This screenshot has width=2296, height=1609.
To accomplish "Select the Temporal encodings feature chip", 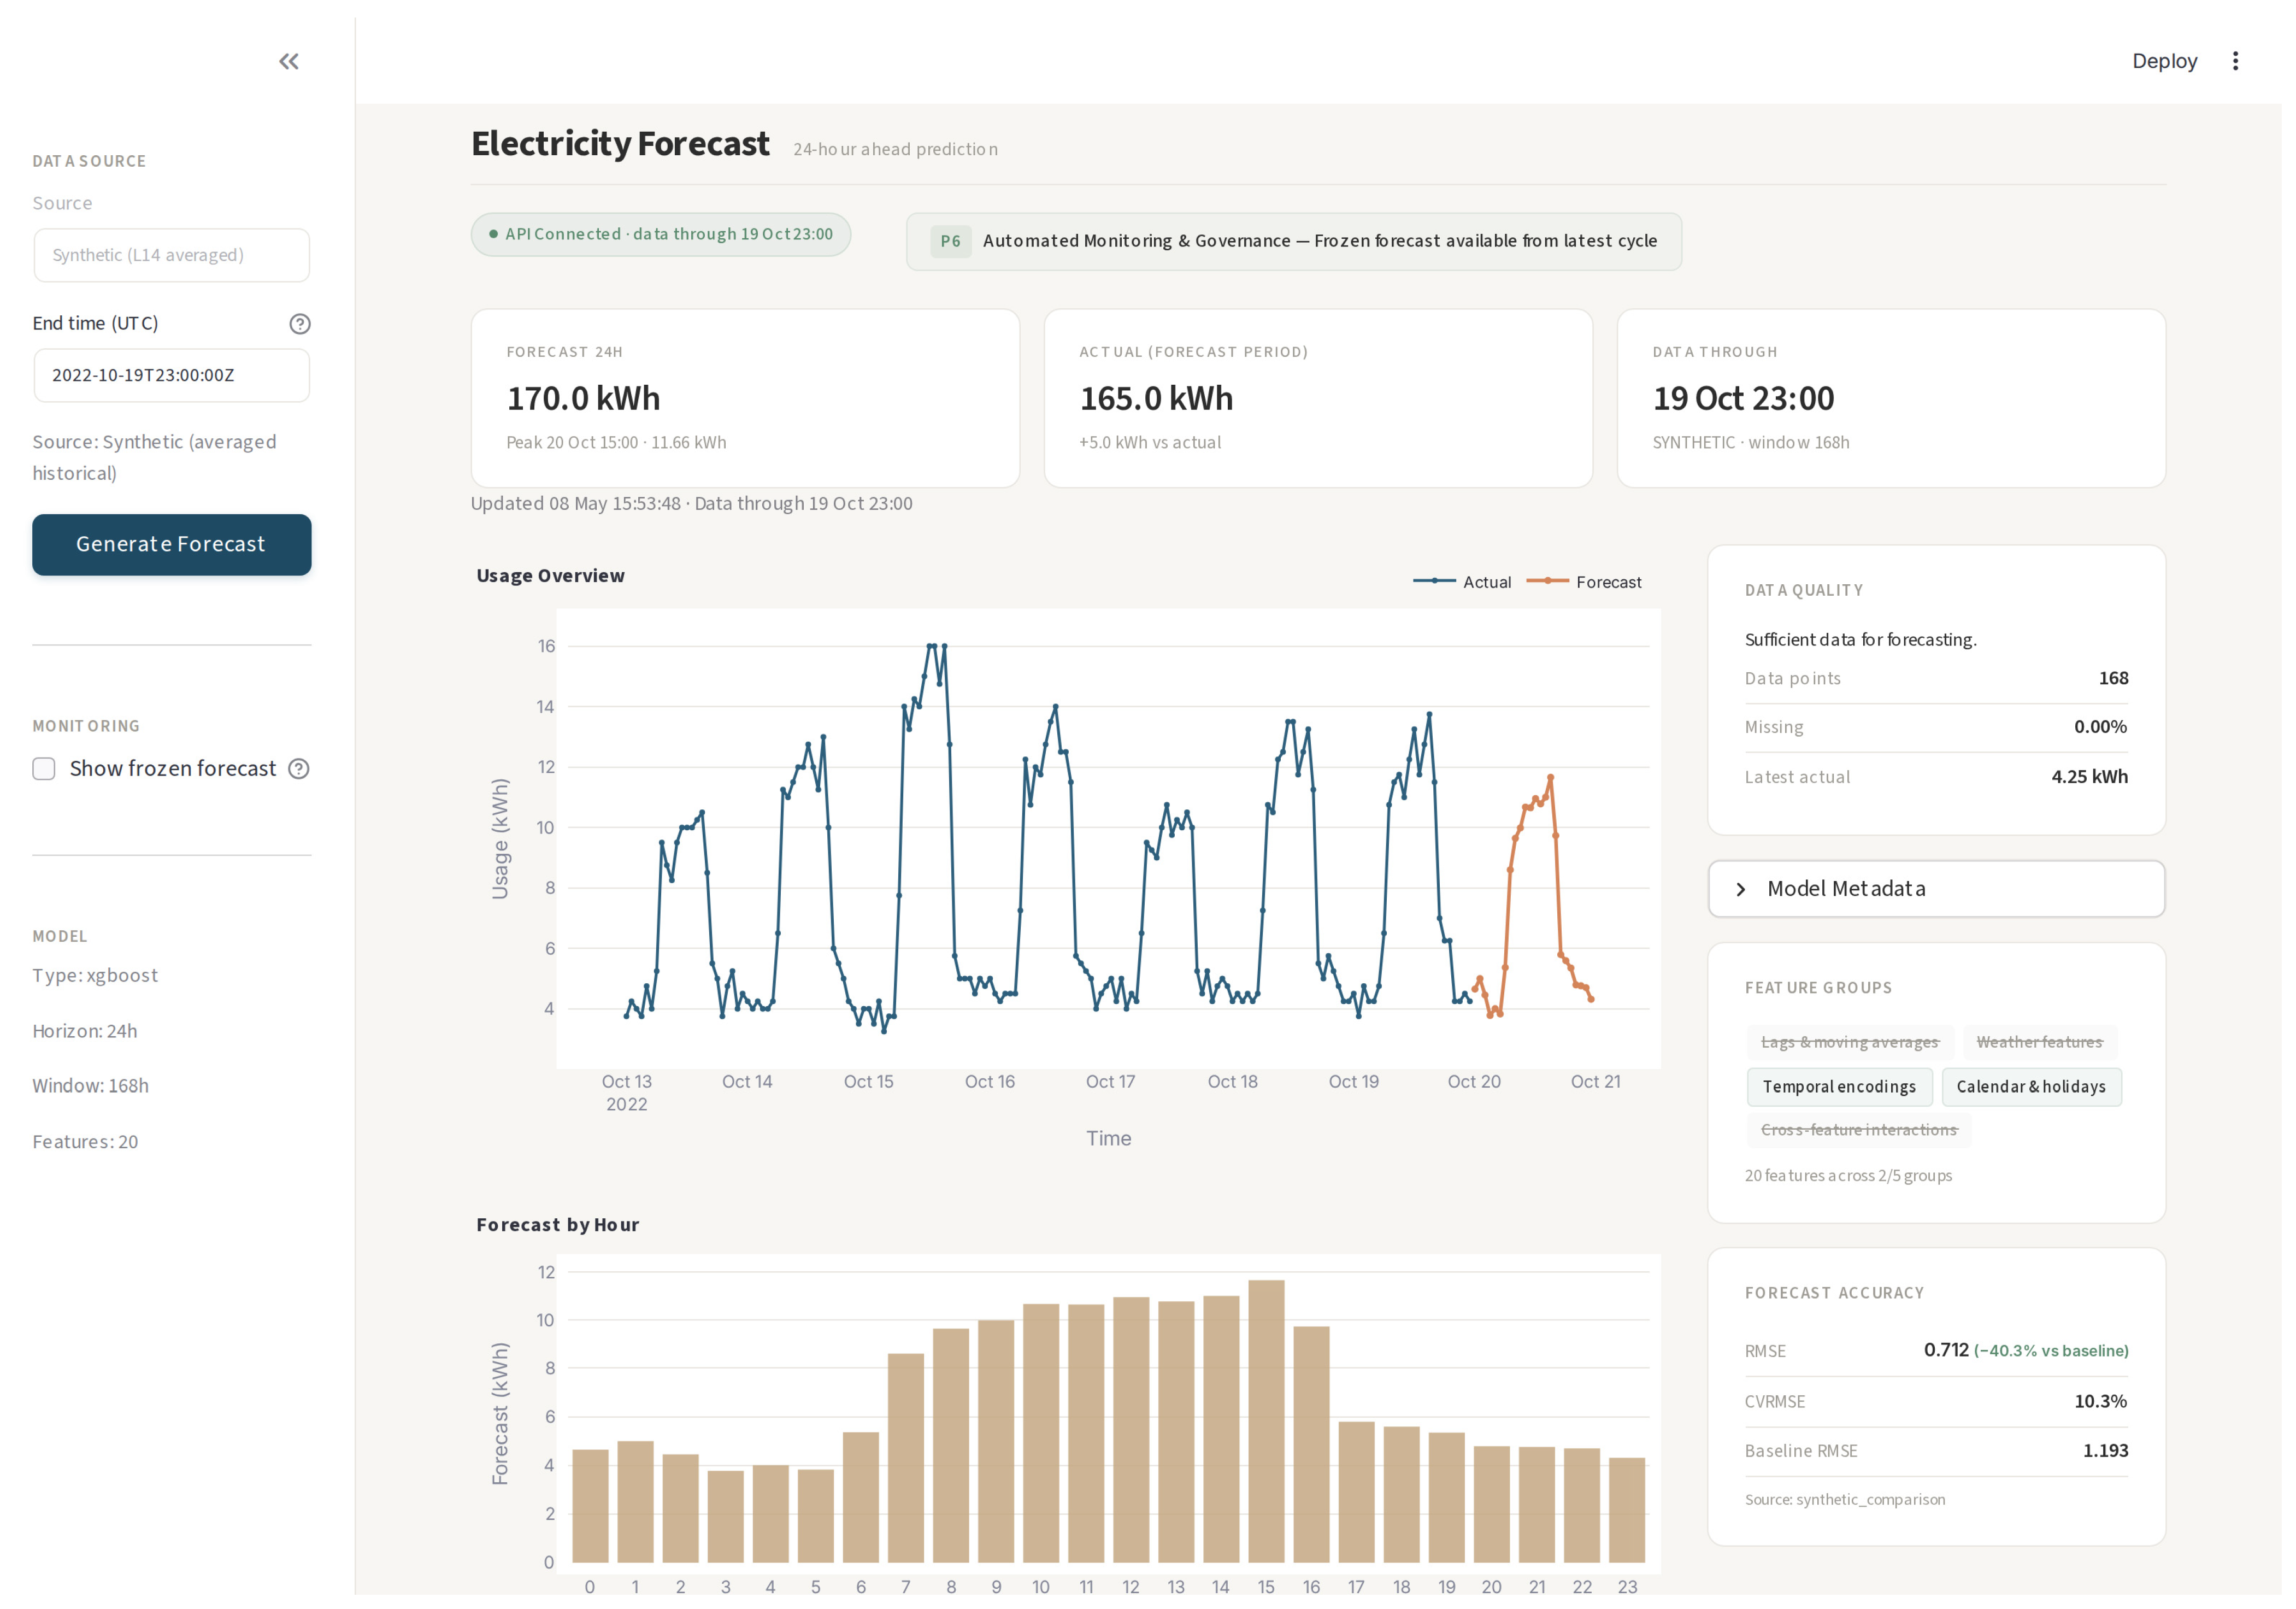I will click(1839, 1087).
